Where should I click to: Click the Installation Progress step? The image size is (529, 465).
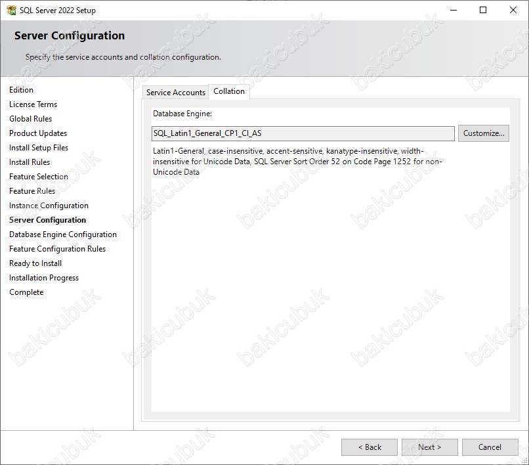tap(44, 278)
